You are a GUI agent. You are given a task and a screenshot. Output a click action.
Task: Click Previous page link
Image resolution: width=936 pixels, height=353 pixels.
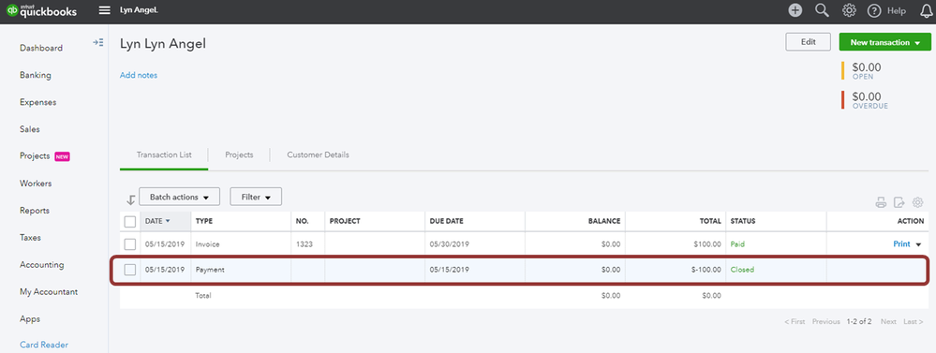pyautogui.click(x=826, y=321)
